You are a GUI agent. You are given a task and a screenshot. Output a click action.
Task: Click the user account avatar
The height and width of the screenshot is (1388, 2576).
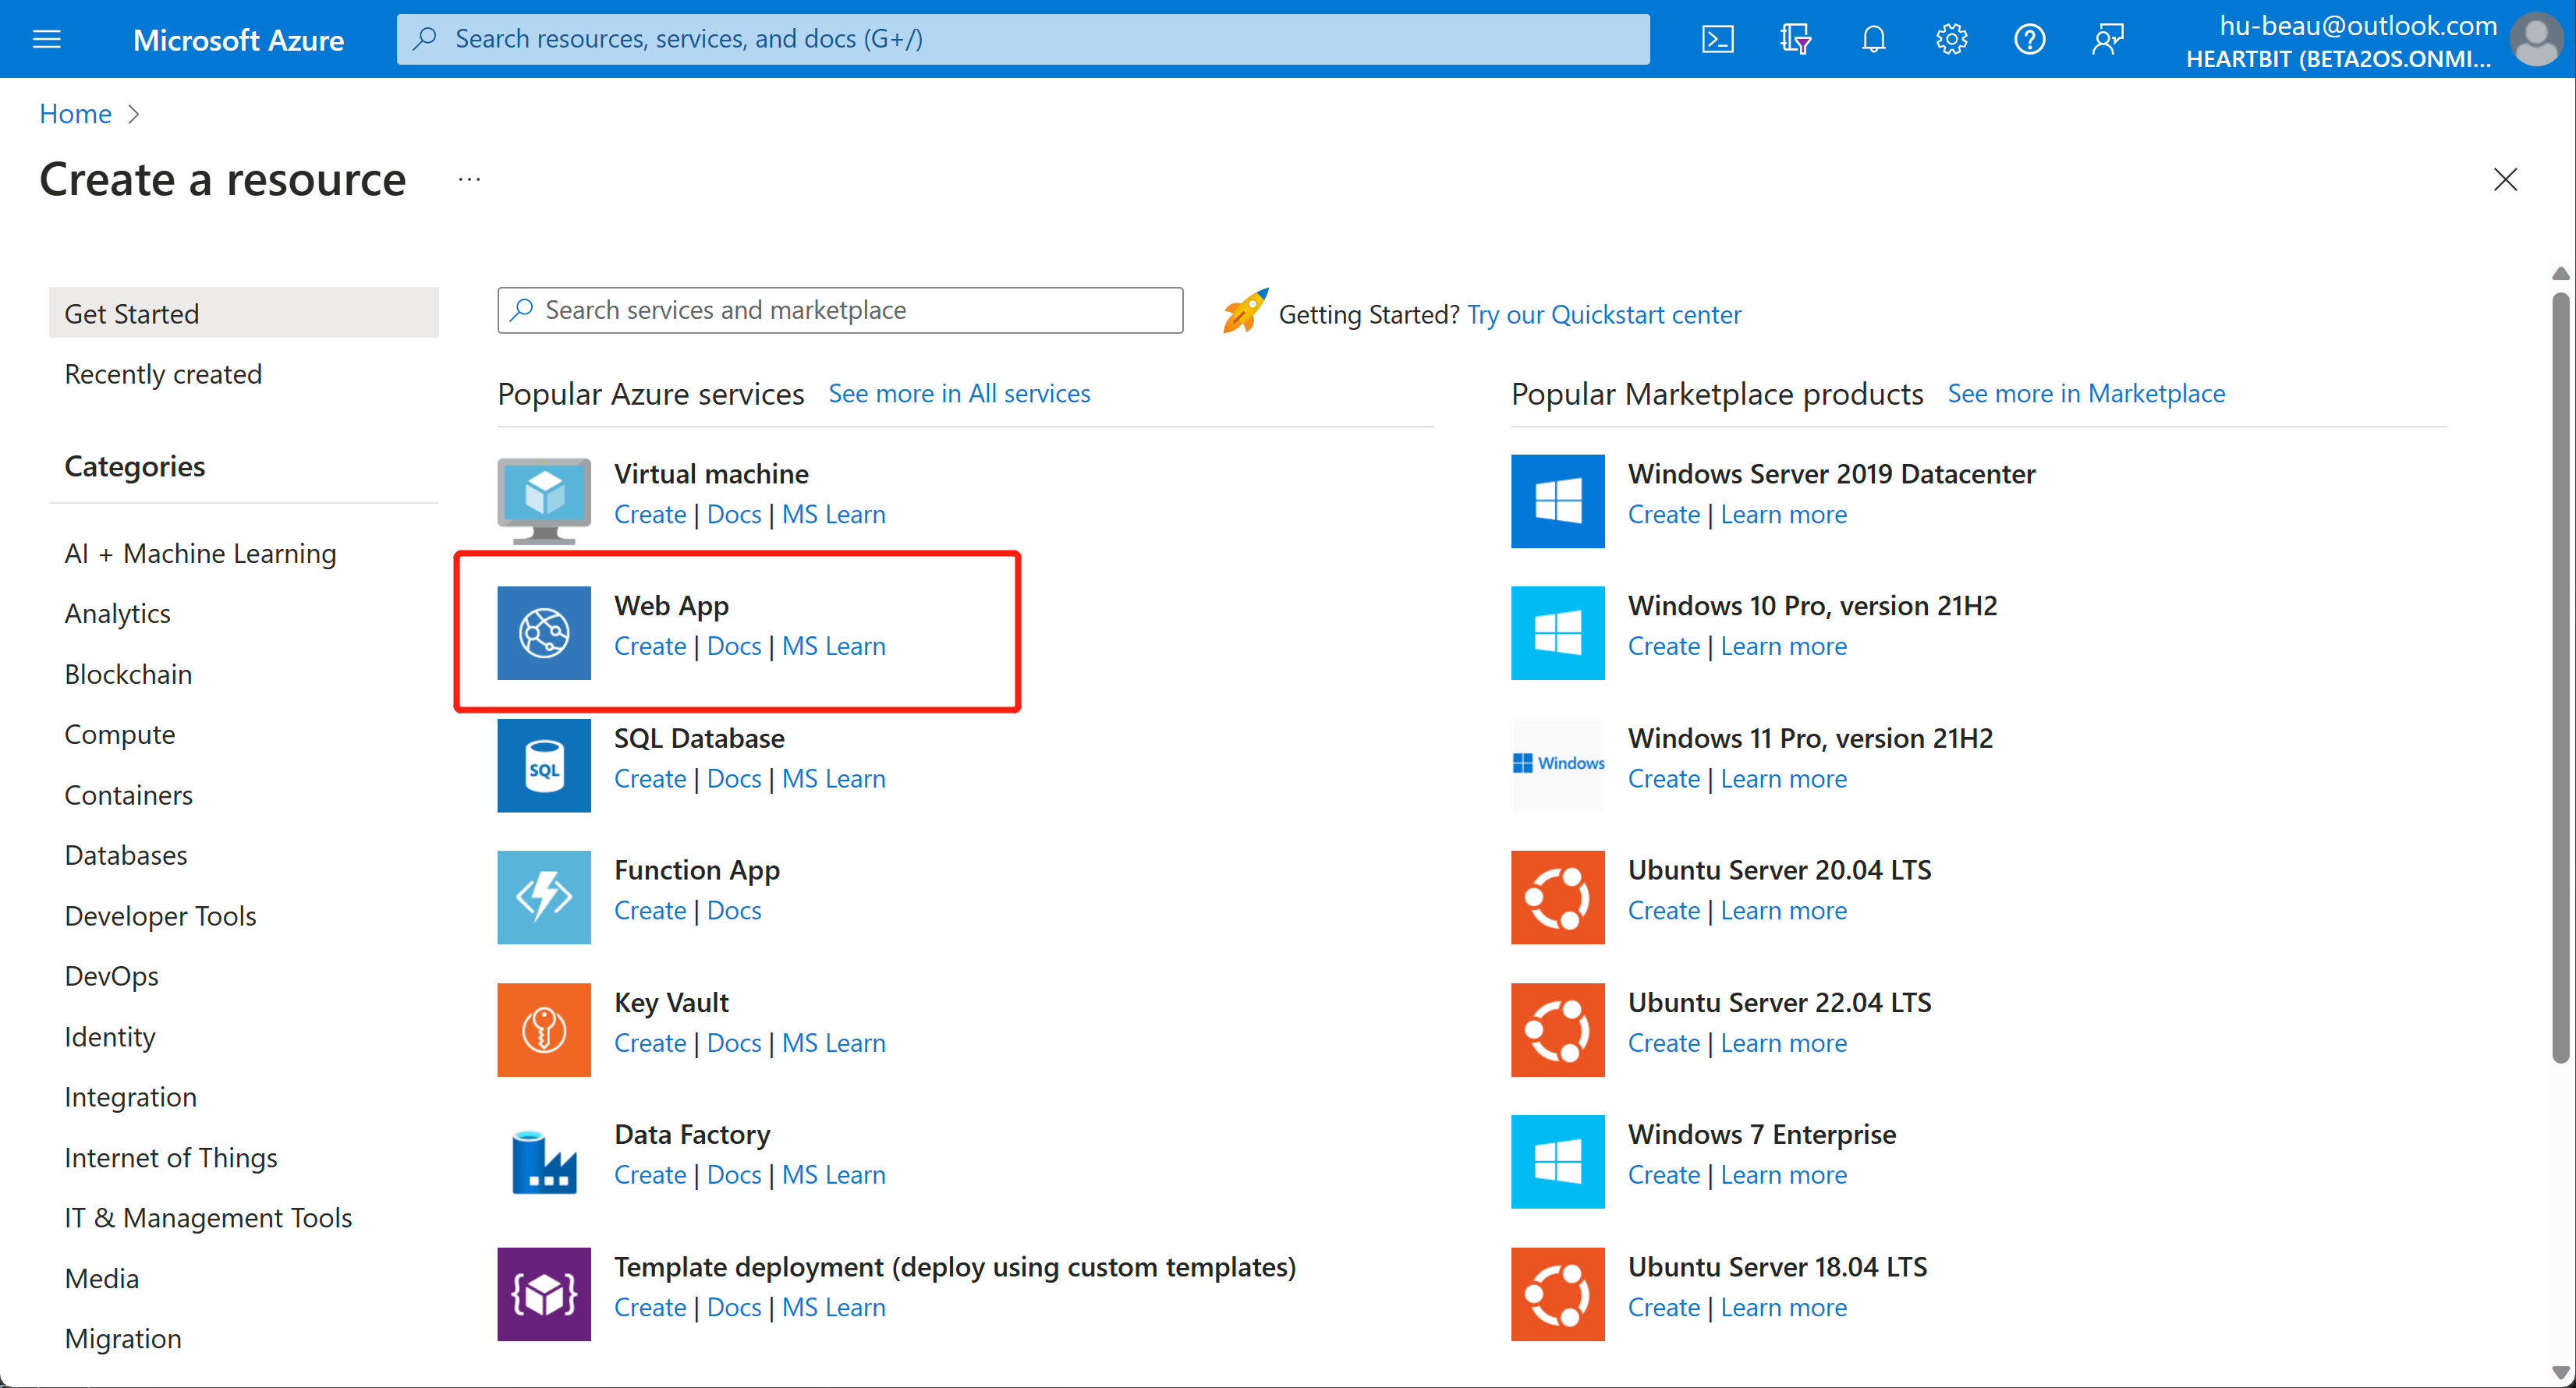[2536, 39]
